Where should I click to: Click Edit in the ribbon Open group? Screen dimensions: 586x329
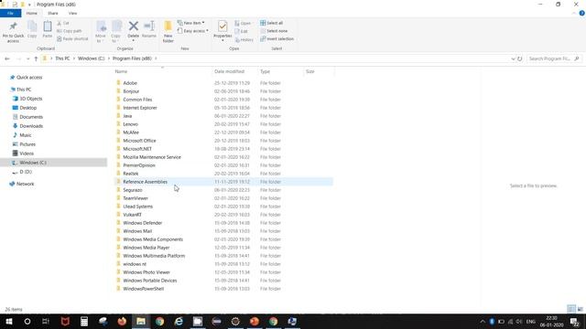pyautogui.click(x=242, y=31)
